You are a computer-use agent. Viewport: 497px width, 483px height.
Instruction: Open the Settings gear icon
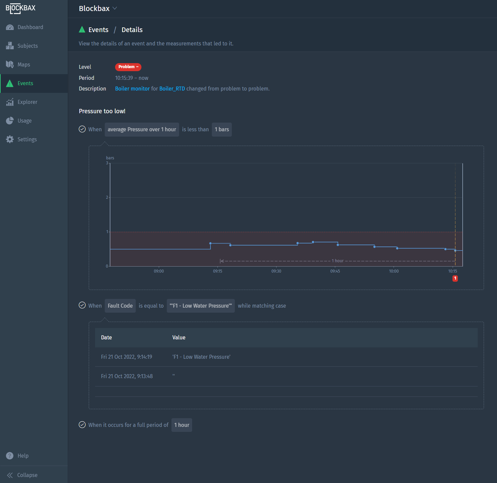point(10,140)
